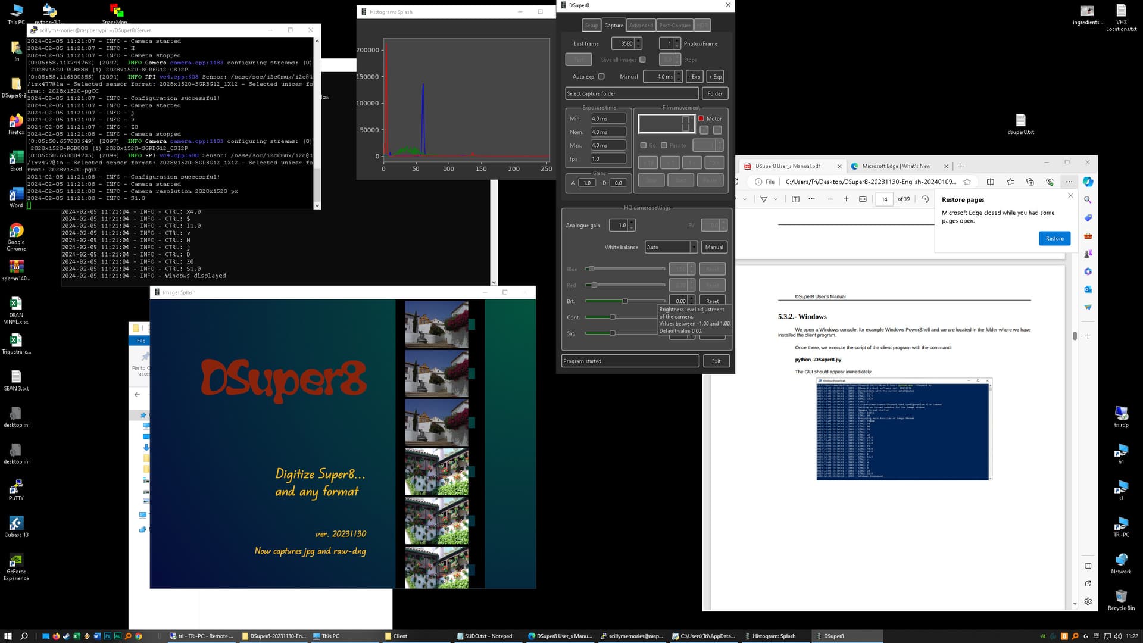The height and width of the screenshot is (643, 1143).
Task: Click the Last frame spinner arrows
Action: pyautogui.click(x=638, y=43)
